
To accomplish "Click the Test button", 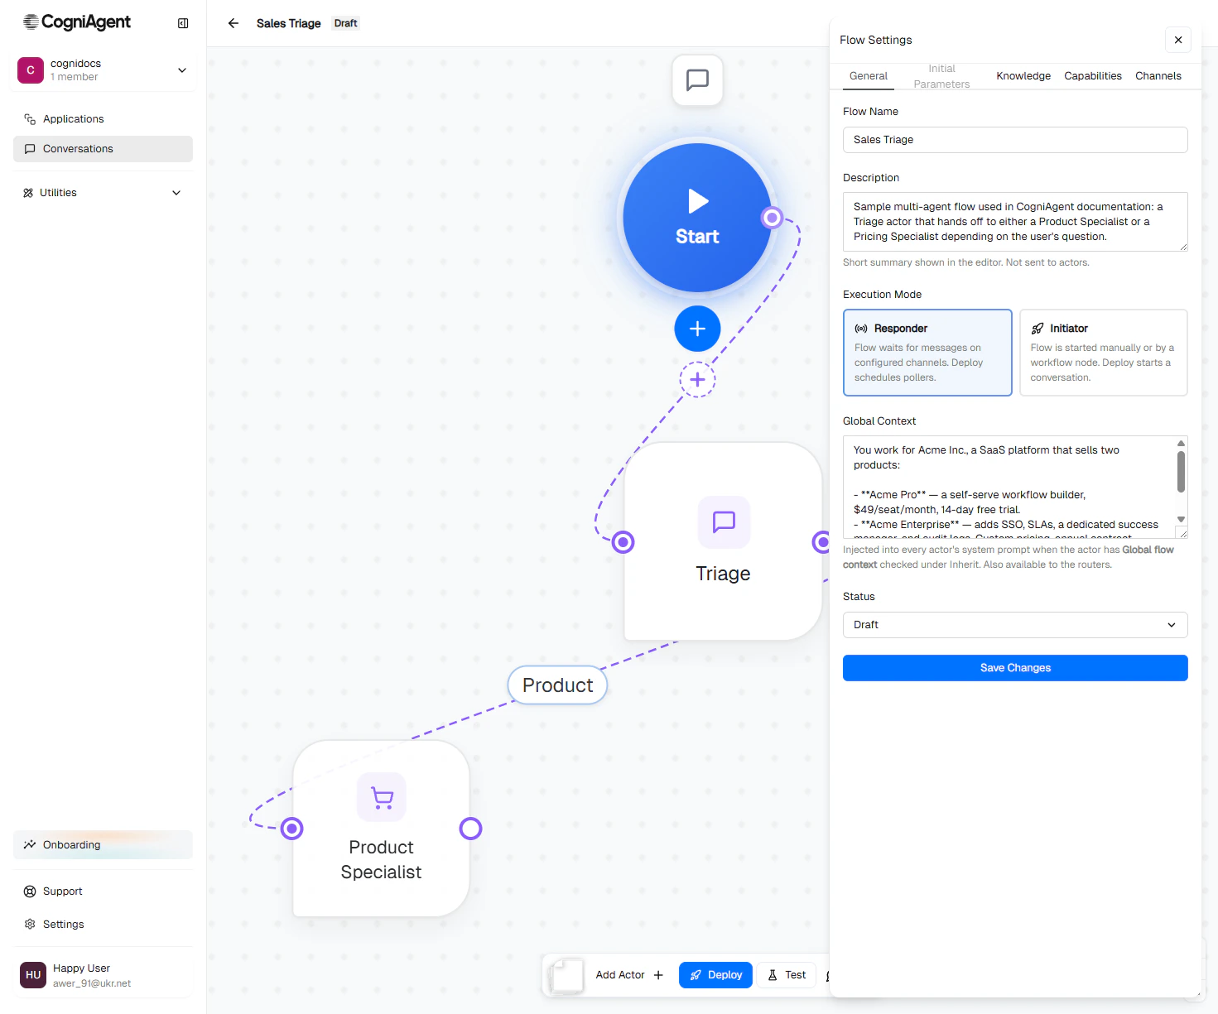I will click(787, 975).
